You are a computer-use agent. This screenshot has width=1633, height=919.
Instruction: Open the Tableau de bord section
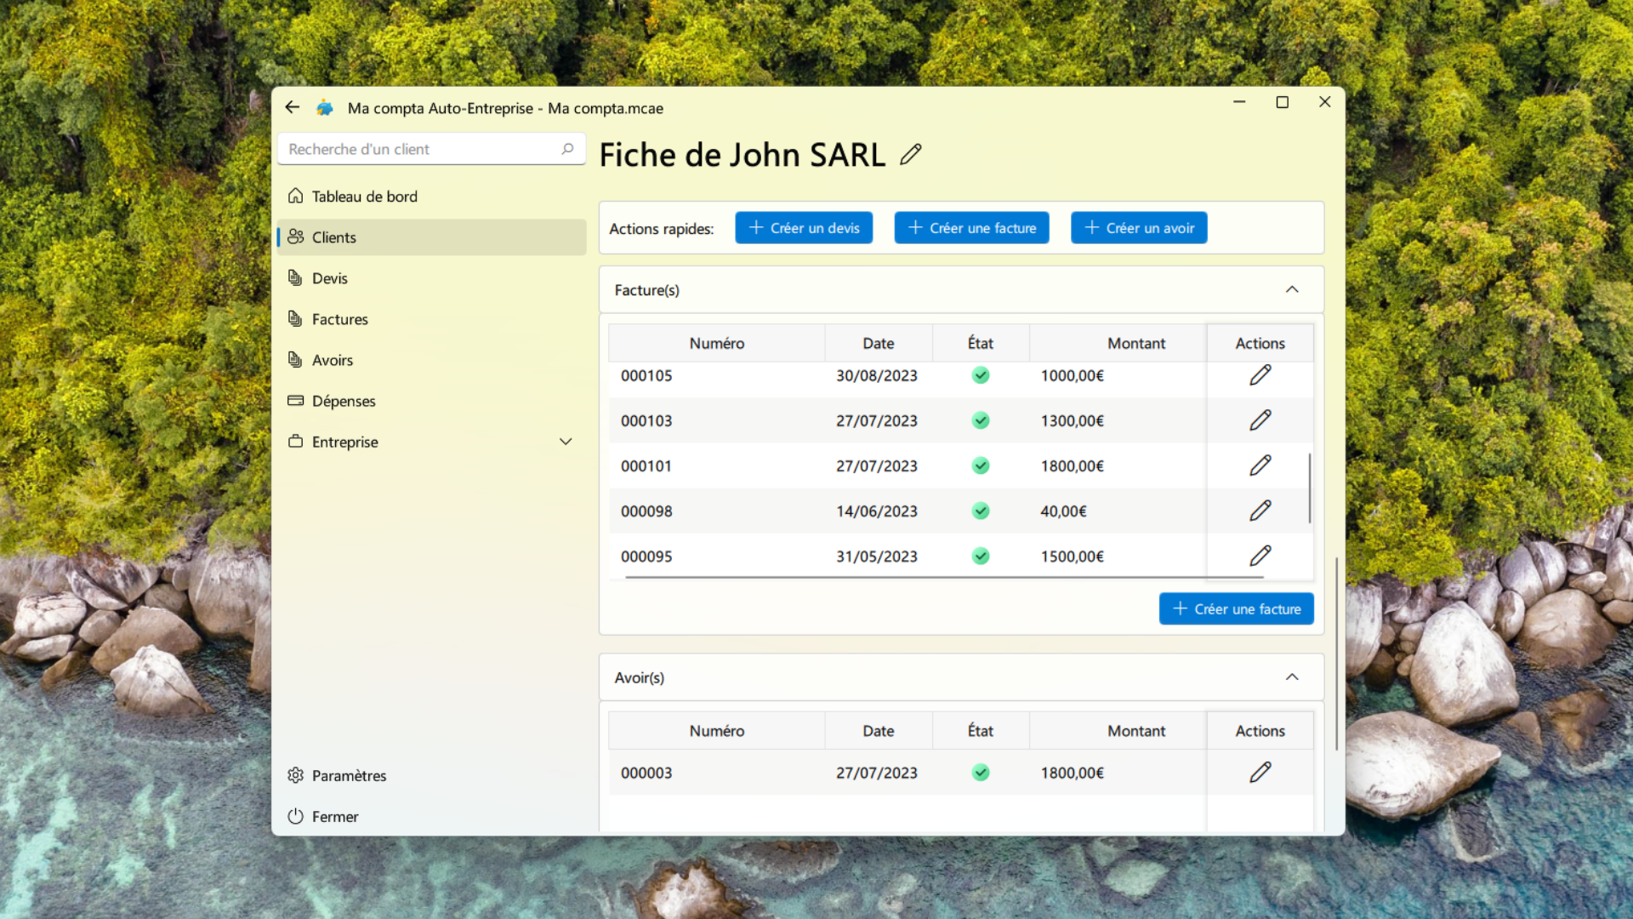tap(363, 196)
